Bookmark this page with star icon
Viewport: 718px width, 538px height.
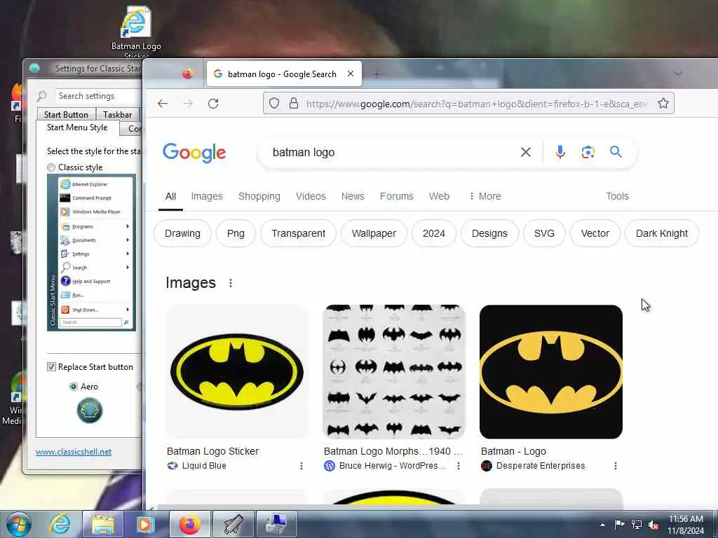pos(663,104)
